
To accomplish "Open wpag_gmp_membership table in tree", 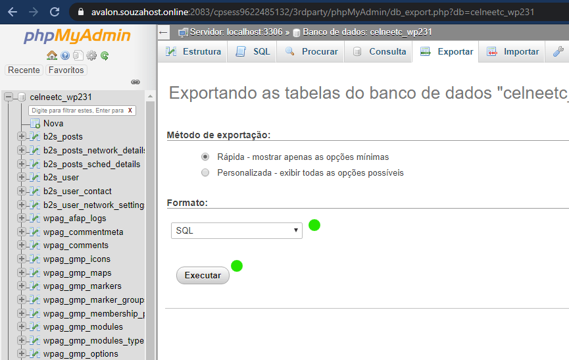I will (x=94, y=313).
